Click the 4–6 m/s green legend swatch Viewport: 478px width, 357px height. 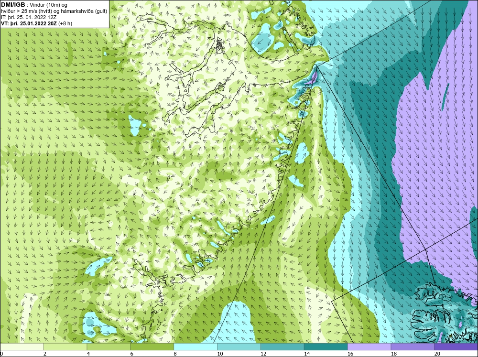[109, 347]
